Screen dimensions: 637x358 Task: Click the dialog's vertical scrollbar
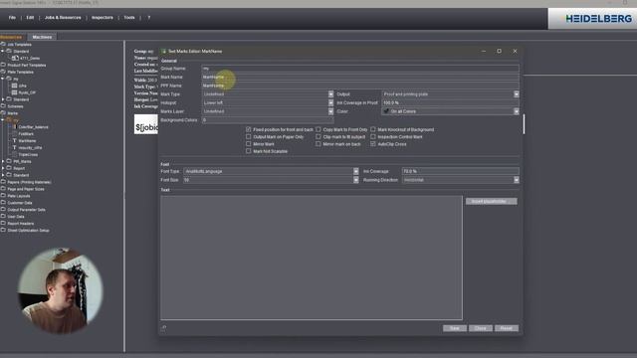tap(524, 123)
